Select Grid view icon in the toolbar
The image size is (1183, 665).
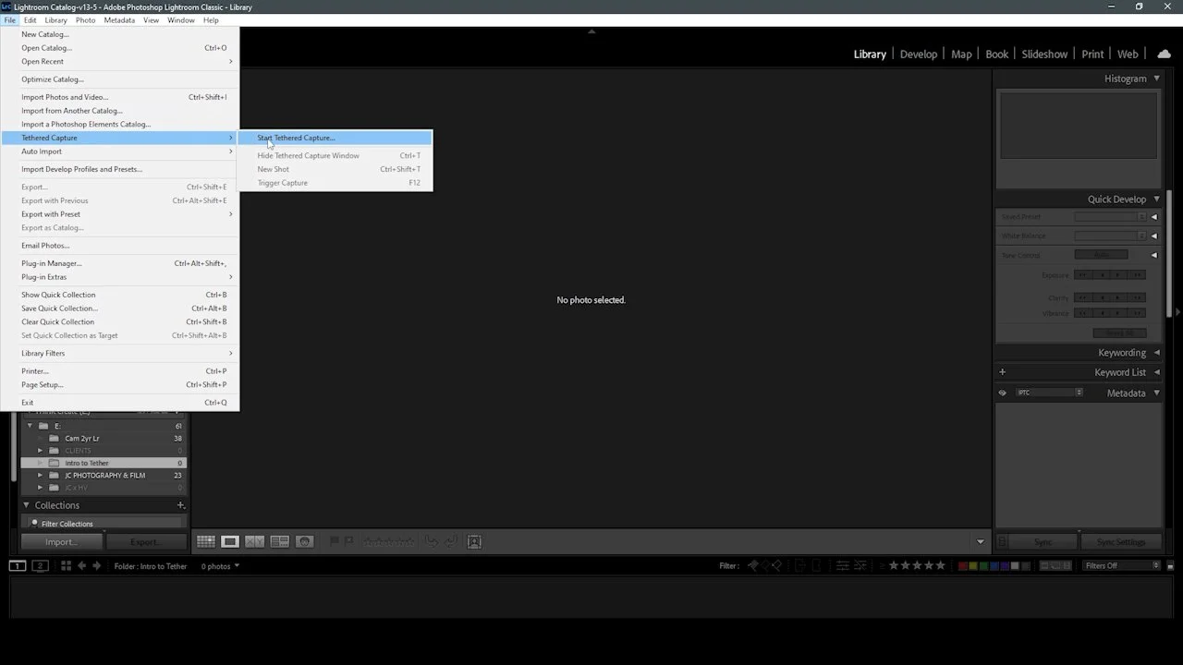click(205, 542)
